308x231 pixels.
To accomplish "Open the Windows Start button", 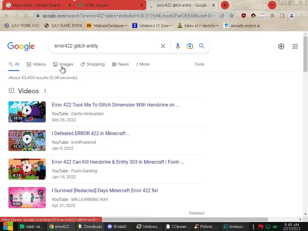I will [8, 226].
